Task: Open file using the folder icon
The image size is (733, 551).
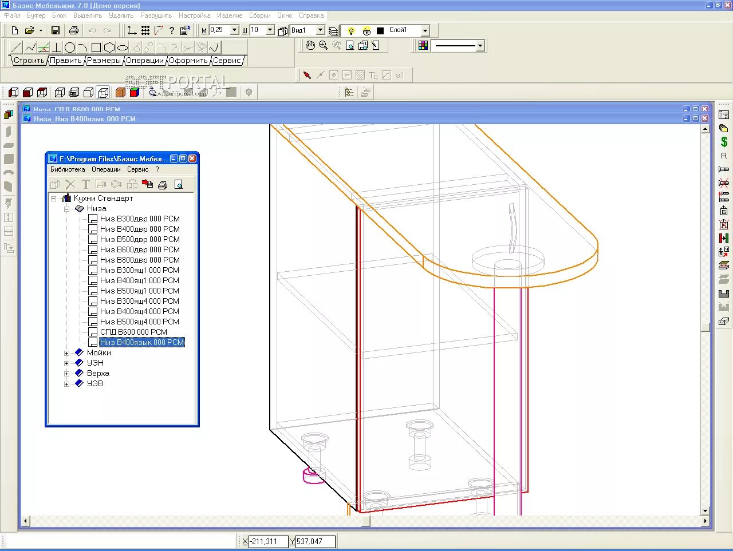Action: tap(29, 30)
